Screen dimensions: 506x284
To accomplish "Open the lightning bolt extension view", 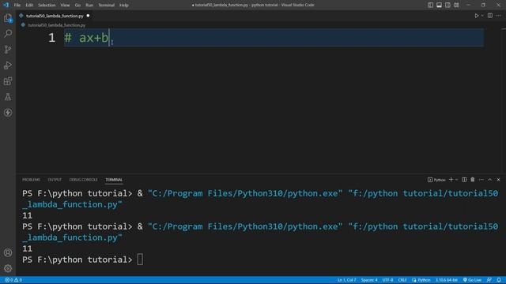I will [x=8, y=112].
